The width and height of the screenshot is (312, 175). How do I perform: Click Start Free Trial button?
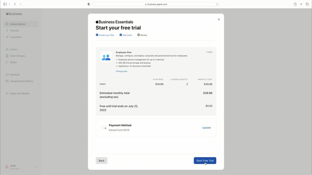[205, 160]
